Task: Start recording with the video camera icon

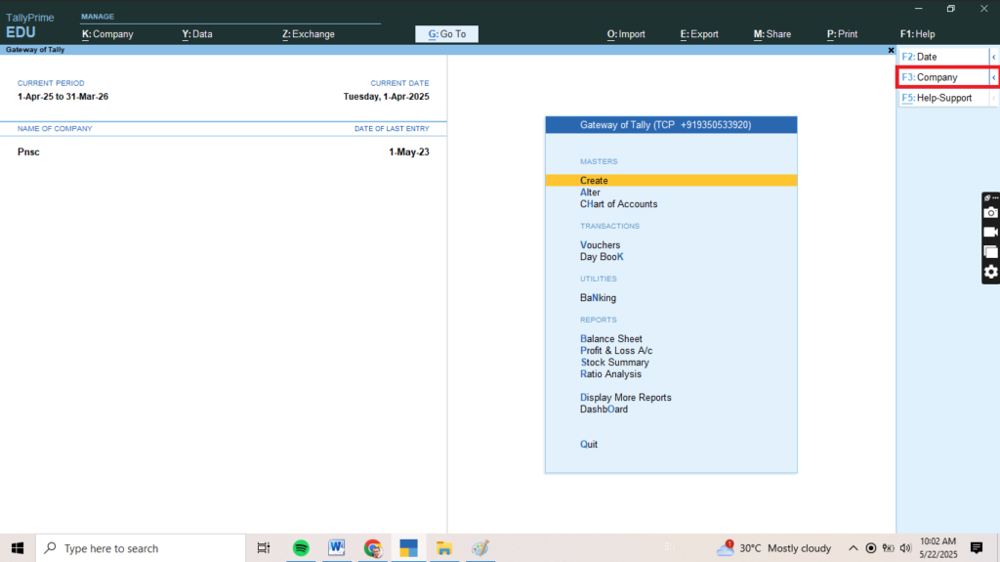Action: pos(990,233)
